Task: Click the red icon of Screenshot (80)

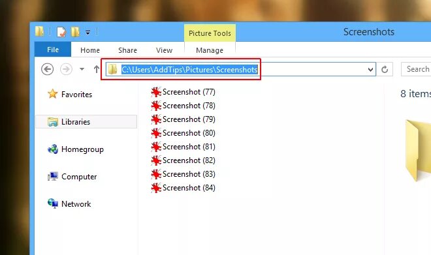Action: [156, 133]
